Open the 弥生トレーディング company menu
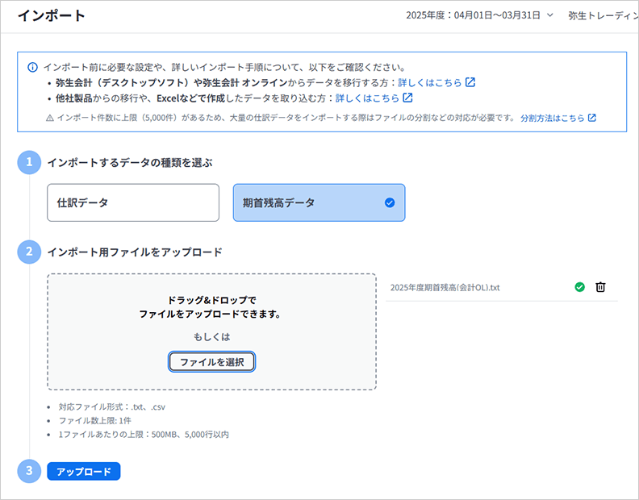Viewport: 639px width, 500px height. (602, 15)
